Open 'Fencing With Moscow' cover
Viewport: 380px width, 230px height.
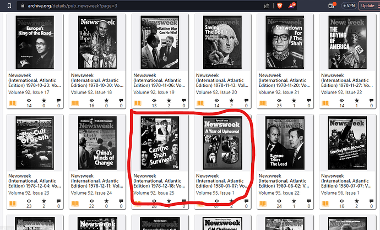pyautogui.click(x=348, y=143)
